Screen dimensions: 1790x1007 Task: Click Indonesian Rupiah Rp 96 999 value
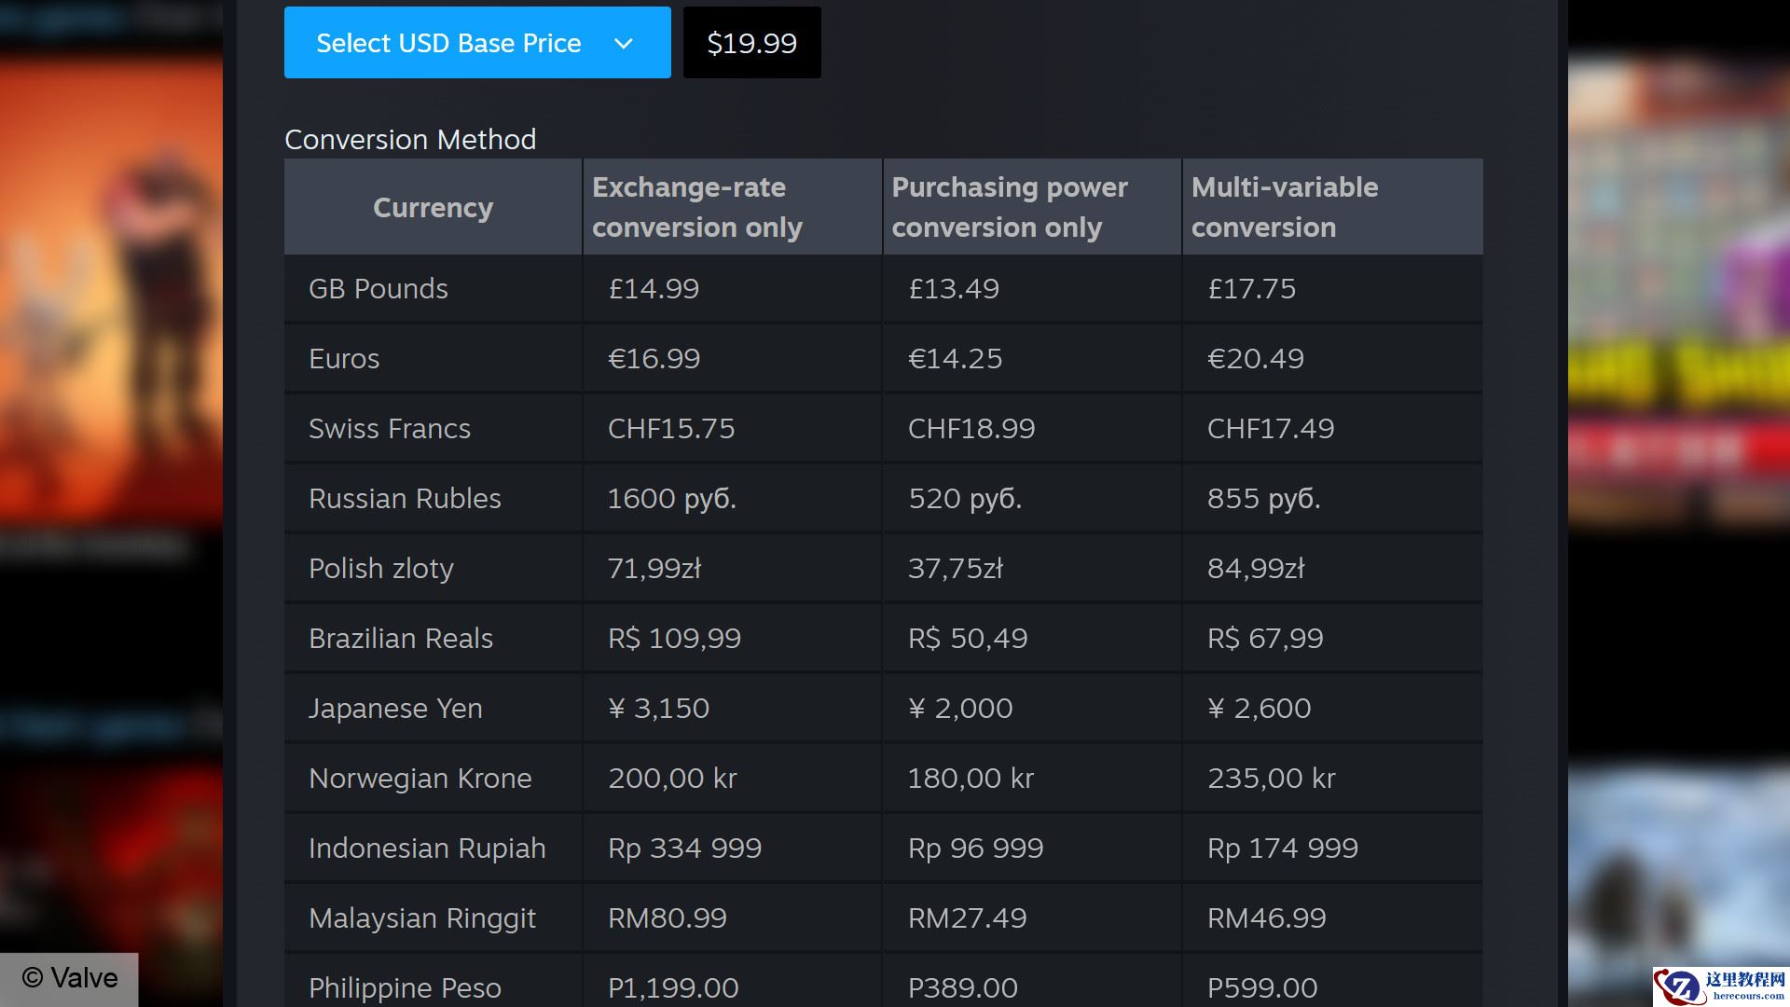975,848
